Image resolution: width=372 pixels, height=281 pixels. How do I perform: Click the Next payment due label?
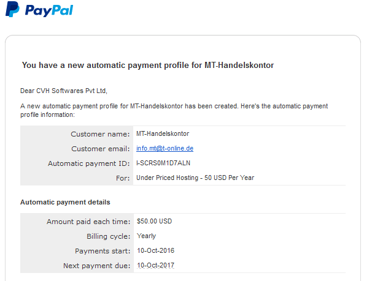click(97, 266)
